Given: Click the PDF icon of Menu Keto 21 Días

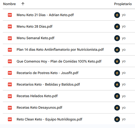Looking at the screenshot, I should (10, 15).
